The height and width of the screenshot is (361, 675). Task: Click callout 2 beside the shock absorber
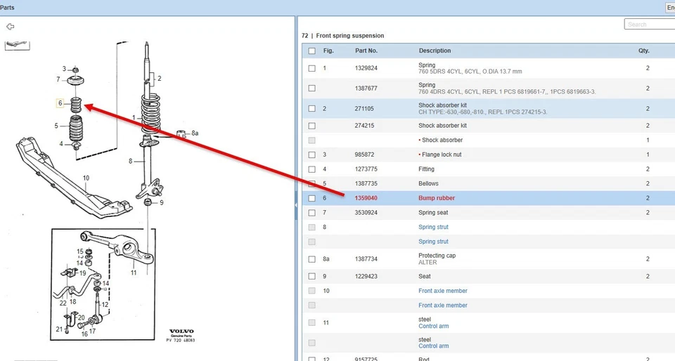160,79
